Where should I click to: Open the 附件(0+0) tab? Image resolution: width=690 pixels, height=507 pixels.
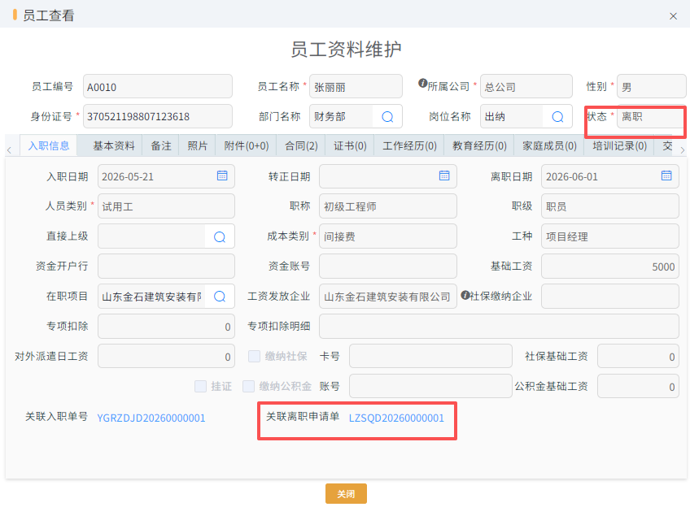point(247,146)
